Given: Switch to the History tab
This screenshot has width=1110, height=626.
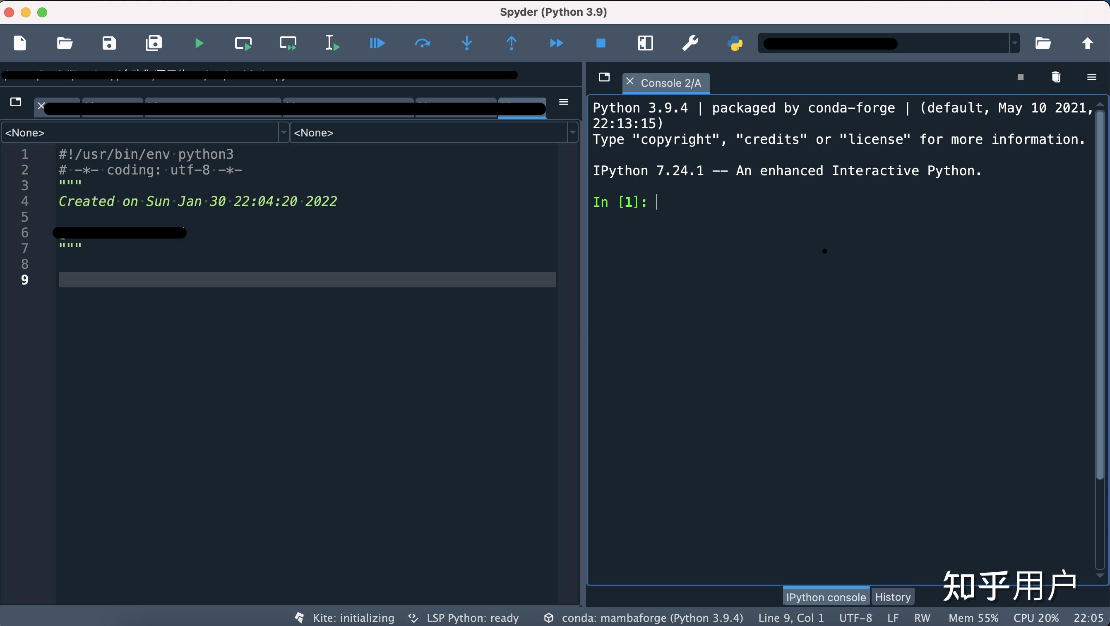Looking at the screenshot, I should [x=893, y=597].
